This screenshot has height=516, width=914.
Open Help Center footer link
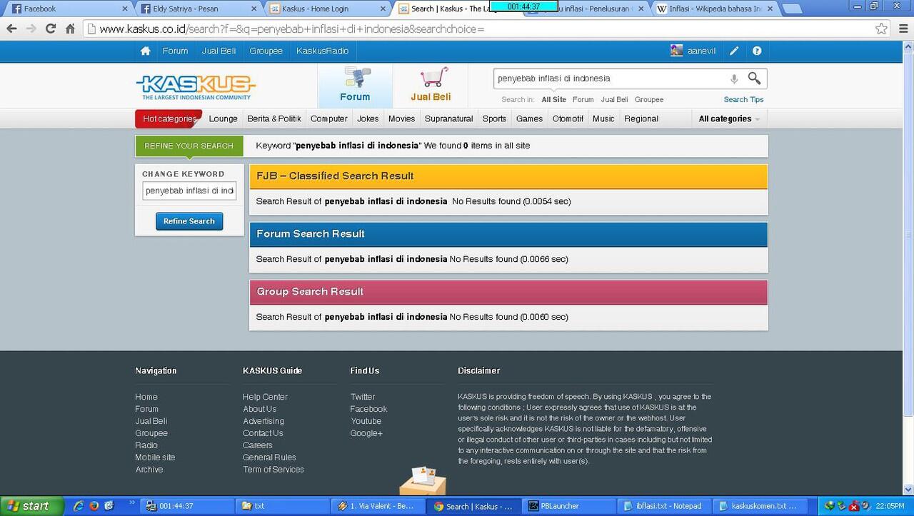point(265,397)
